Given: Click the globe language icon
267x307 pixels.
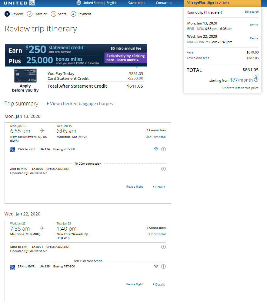Looking at the screenshot, I should tap(79, 3).
